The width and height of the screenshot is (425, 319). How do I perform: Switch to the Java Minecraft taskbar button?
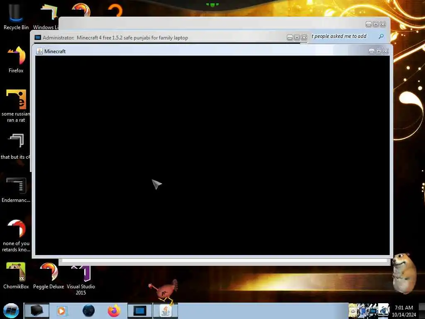click(165, 311)
